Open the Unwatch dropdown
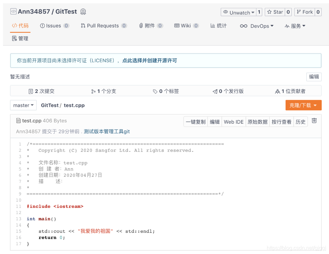This screenshot has width=329, height=254. coord(239,12)
